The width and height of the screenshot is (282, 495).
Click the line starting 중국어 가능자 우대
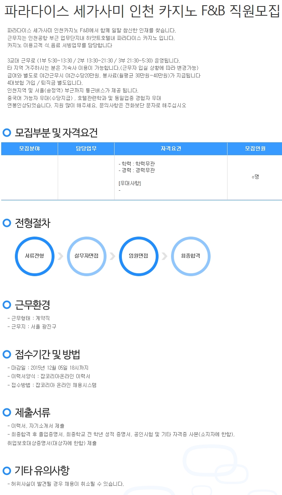(84, 98)
